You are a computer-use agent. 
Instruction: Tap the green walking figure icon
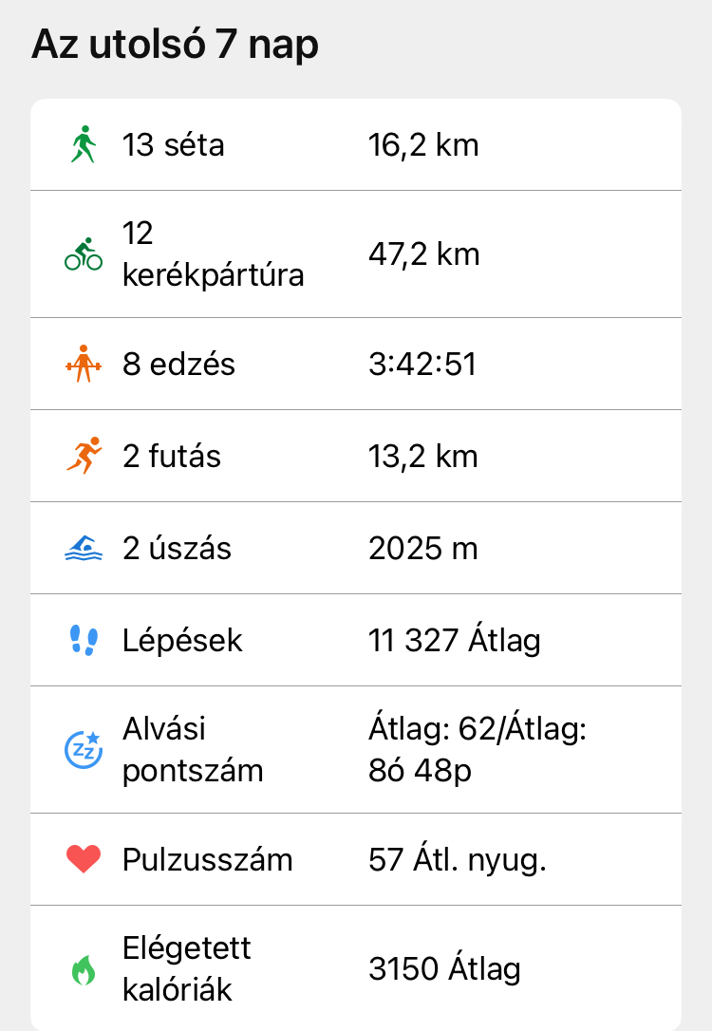click(x=84, y=145)
